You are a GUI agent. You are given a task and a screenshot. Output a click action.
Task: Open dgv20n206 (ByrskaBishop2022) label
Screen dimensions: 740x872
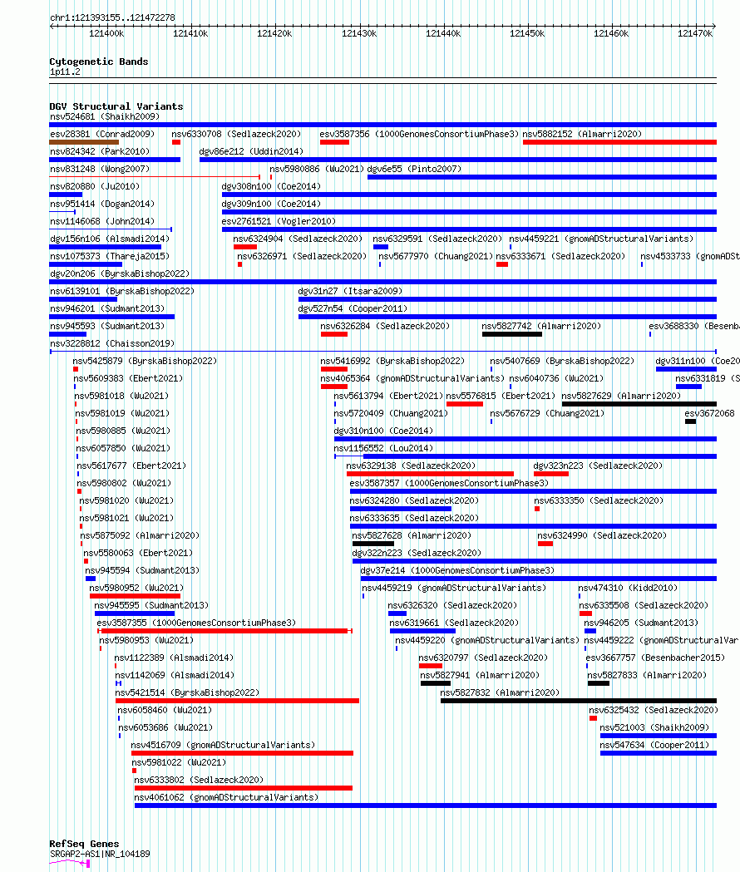pyautogui.click(x=120, y=274)
